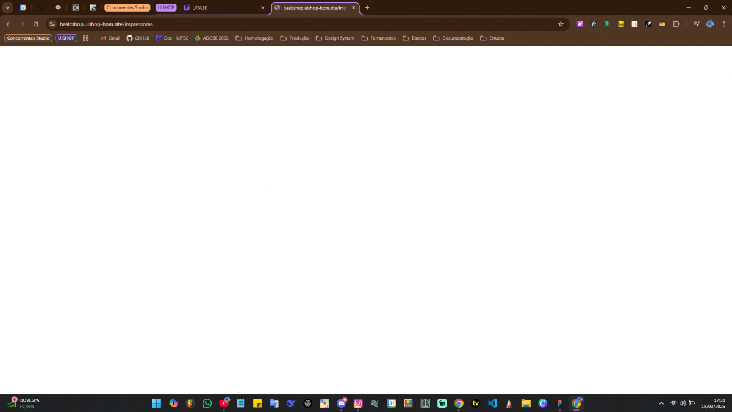Screen dimensions: 732x412
Task: Open the Gmail bookmark link
Action: coord(110,38)
